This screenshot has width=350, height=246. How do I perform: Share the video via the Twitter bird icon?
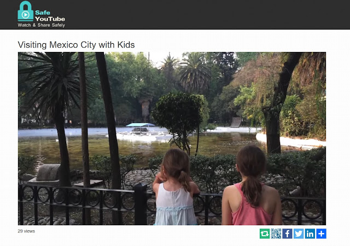point(299,234)
